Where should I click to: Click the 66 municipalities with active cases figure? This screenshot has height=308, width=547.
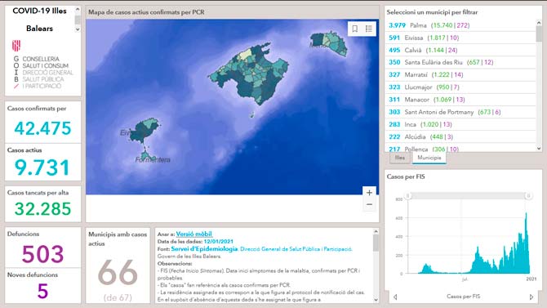point(118,272)
